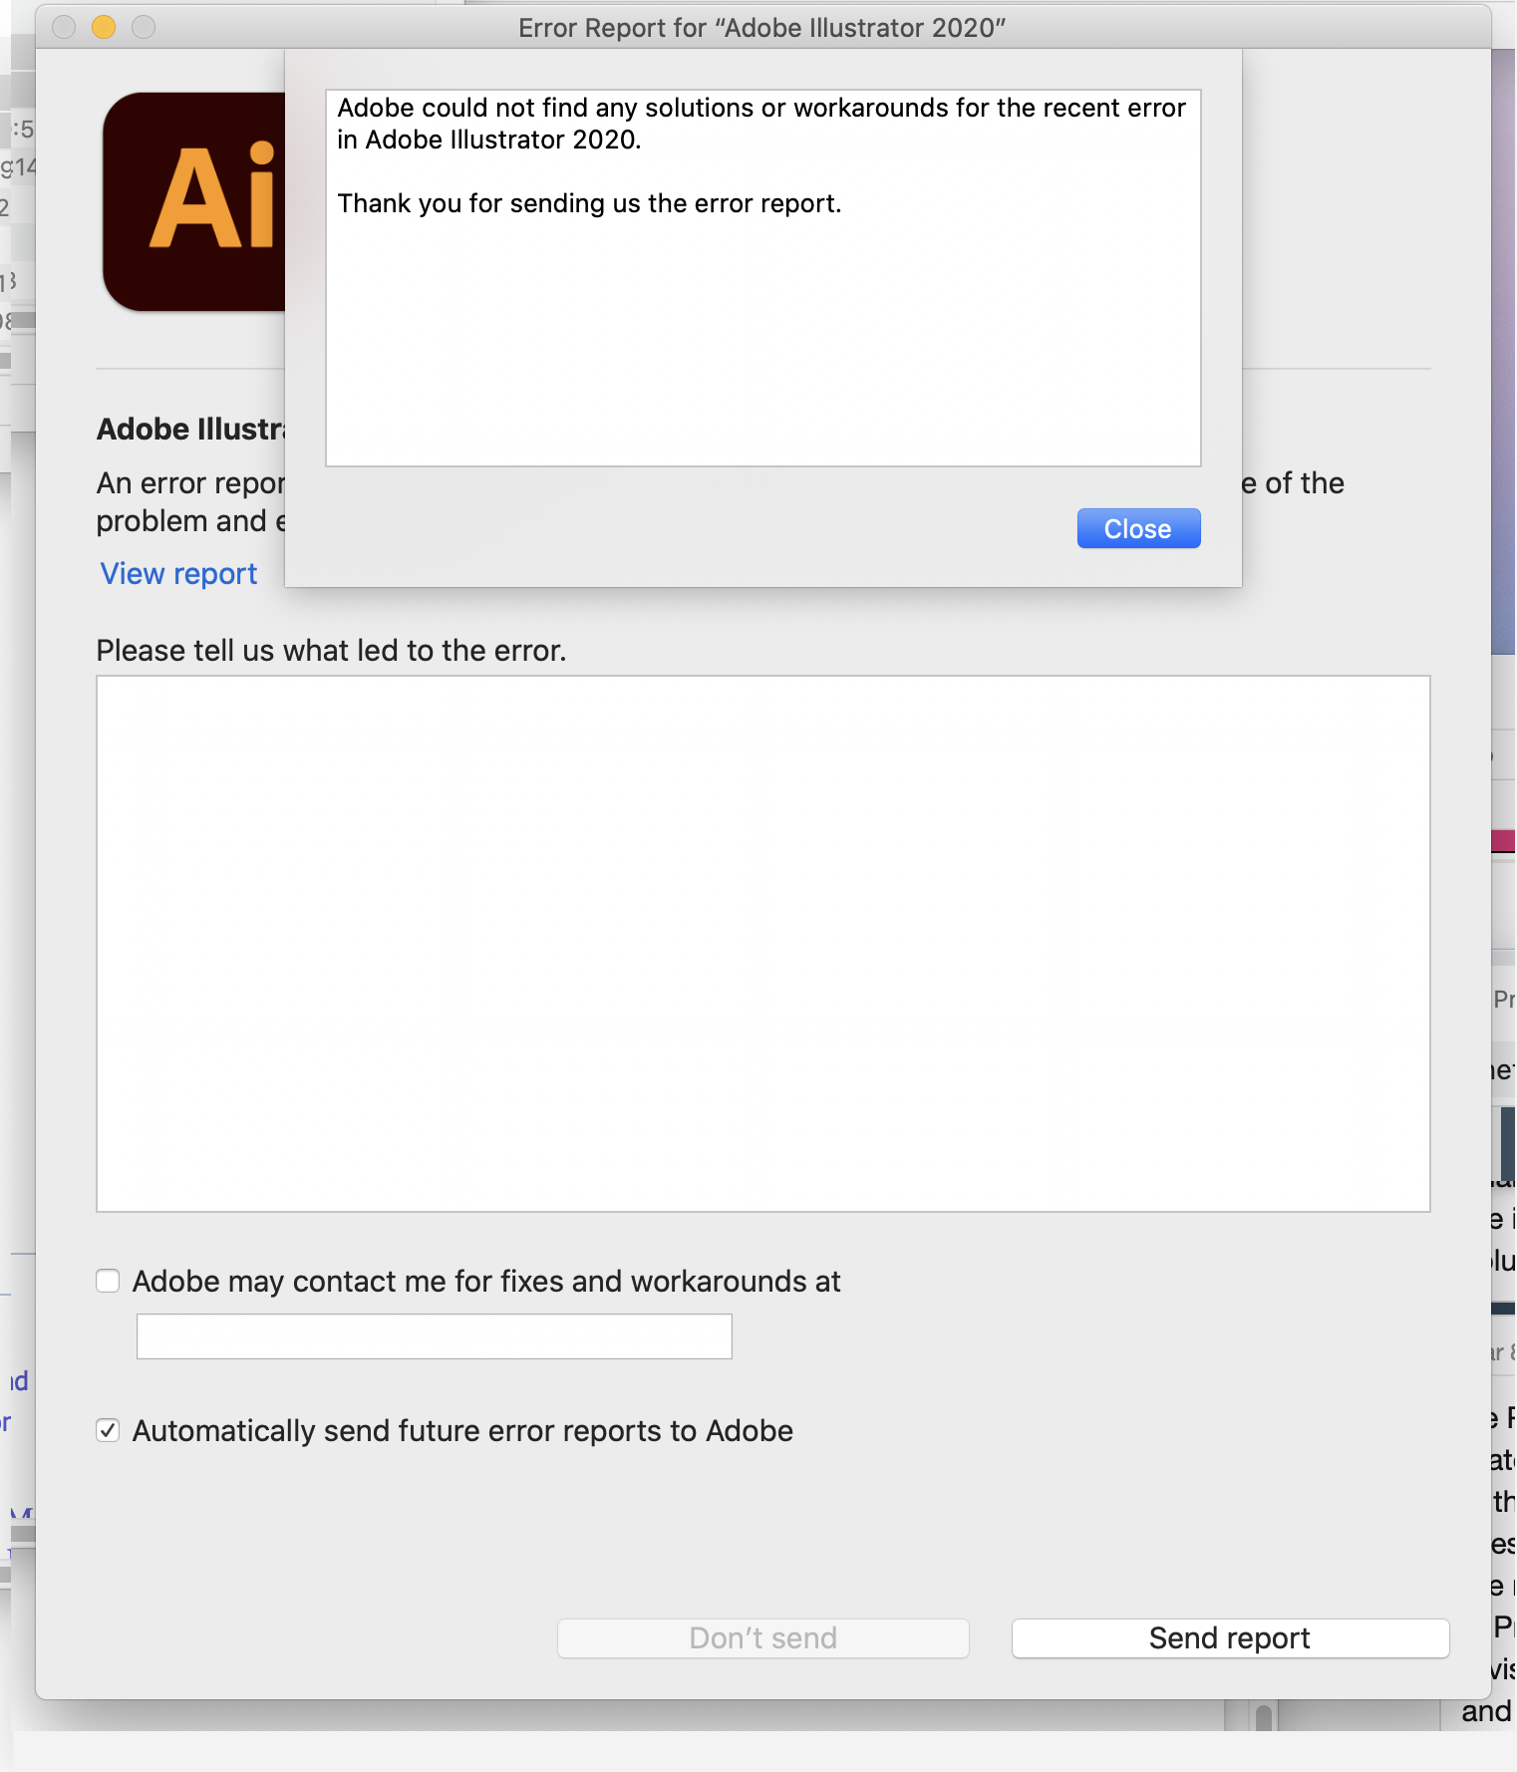Click the Error Report window title text
Screen dimensions: 1517x1772
761,28
